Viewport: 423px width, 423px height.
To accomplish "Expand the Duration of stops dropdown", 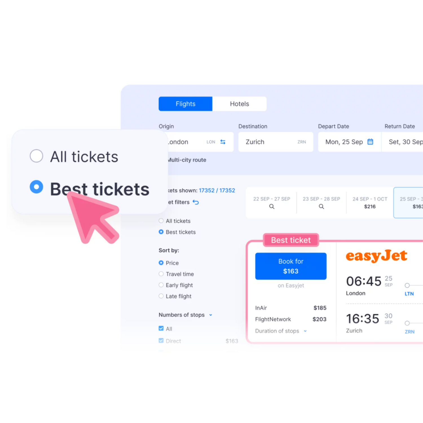I will point(305,331).
